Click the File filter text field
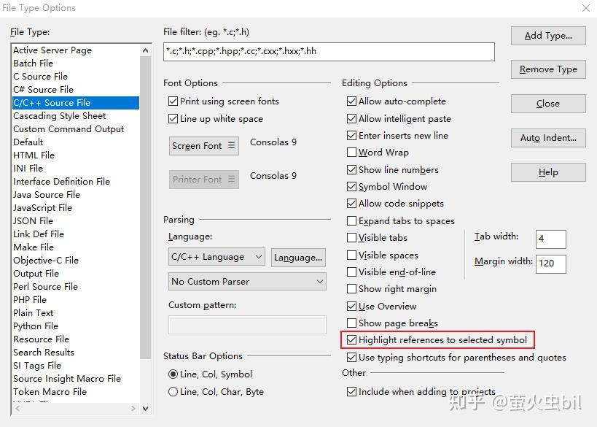 coord(329,52)
